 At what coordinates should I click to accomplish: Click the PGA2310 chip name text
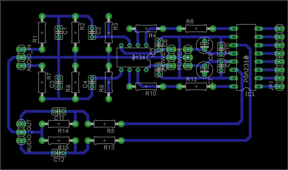click(x=246, y=69)
